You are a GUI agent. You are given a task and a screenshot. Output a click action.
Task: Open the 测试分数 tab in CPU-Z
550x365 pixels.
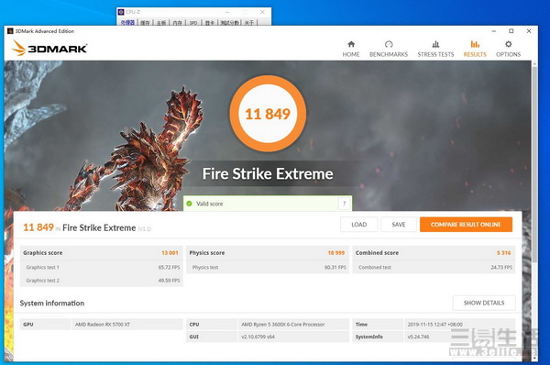click(230, 22)
